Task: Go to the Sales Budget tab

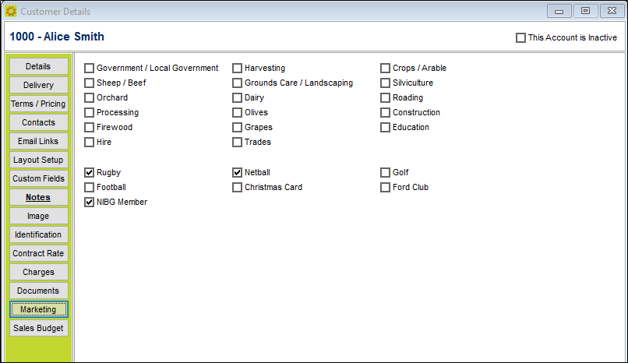Action: (38, 328)
